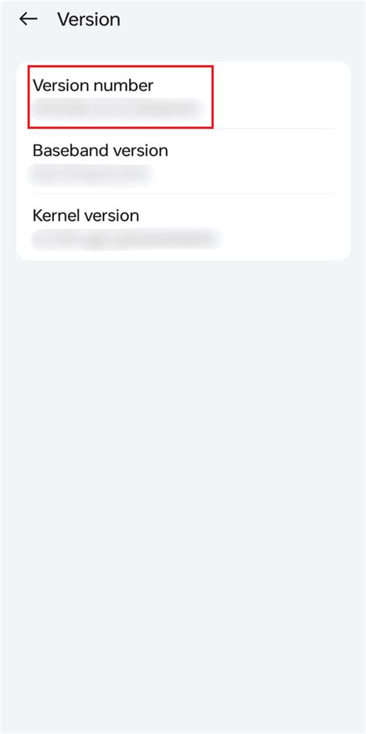The height and width of the screenshot is (734, 366).
Task: Select the Kernel version label text
Action: click(x=86, y=216)
